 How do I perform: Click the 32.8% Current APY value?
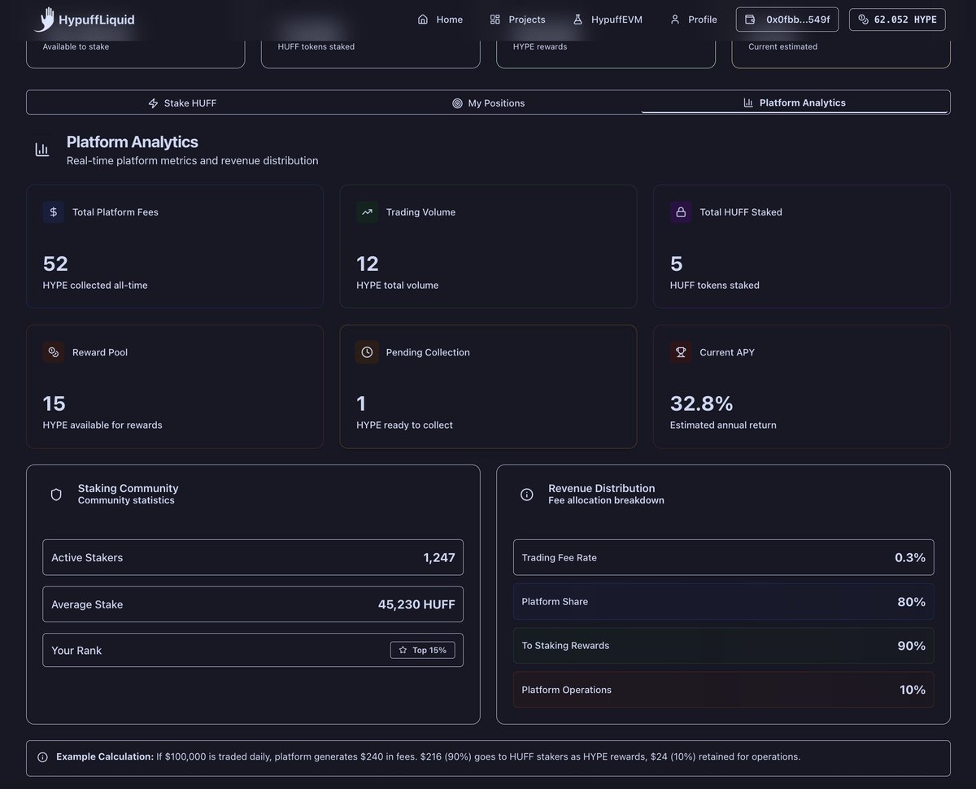(702, 403)
